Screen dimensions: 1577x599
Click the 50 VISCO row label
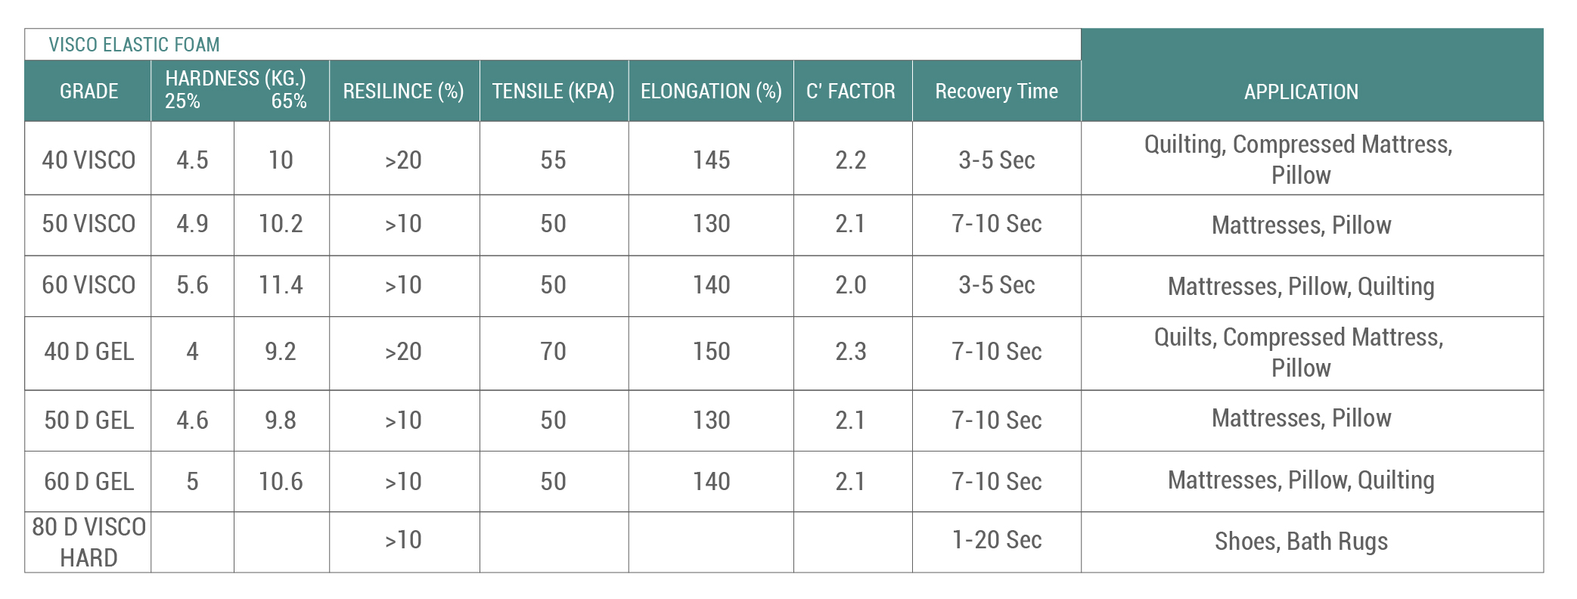coord(88,224)
